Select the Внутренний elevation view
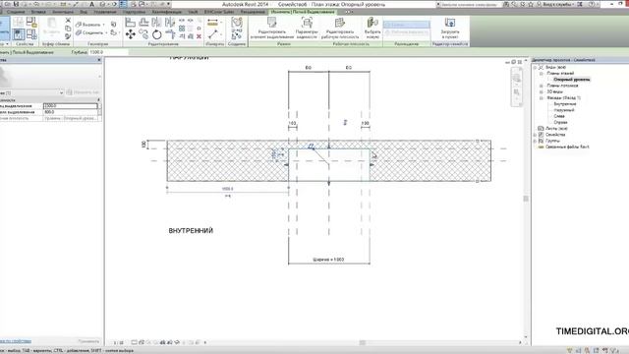 (x=565, y=104)
